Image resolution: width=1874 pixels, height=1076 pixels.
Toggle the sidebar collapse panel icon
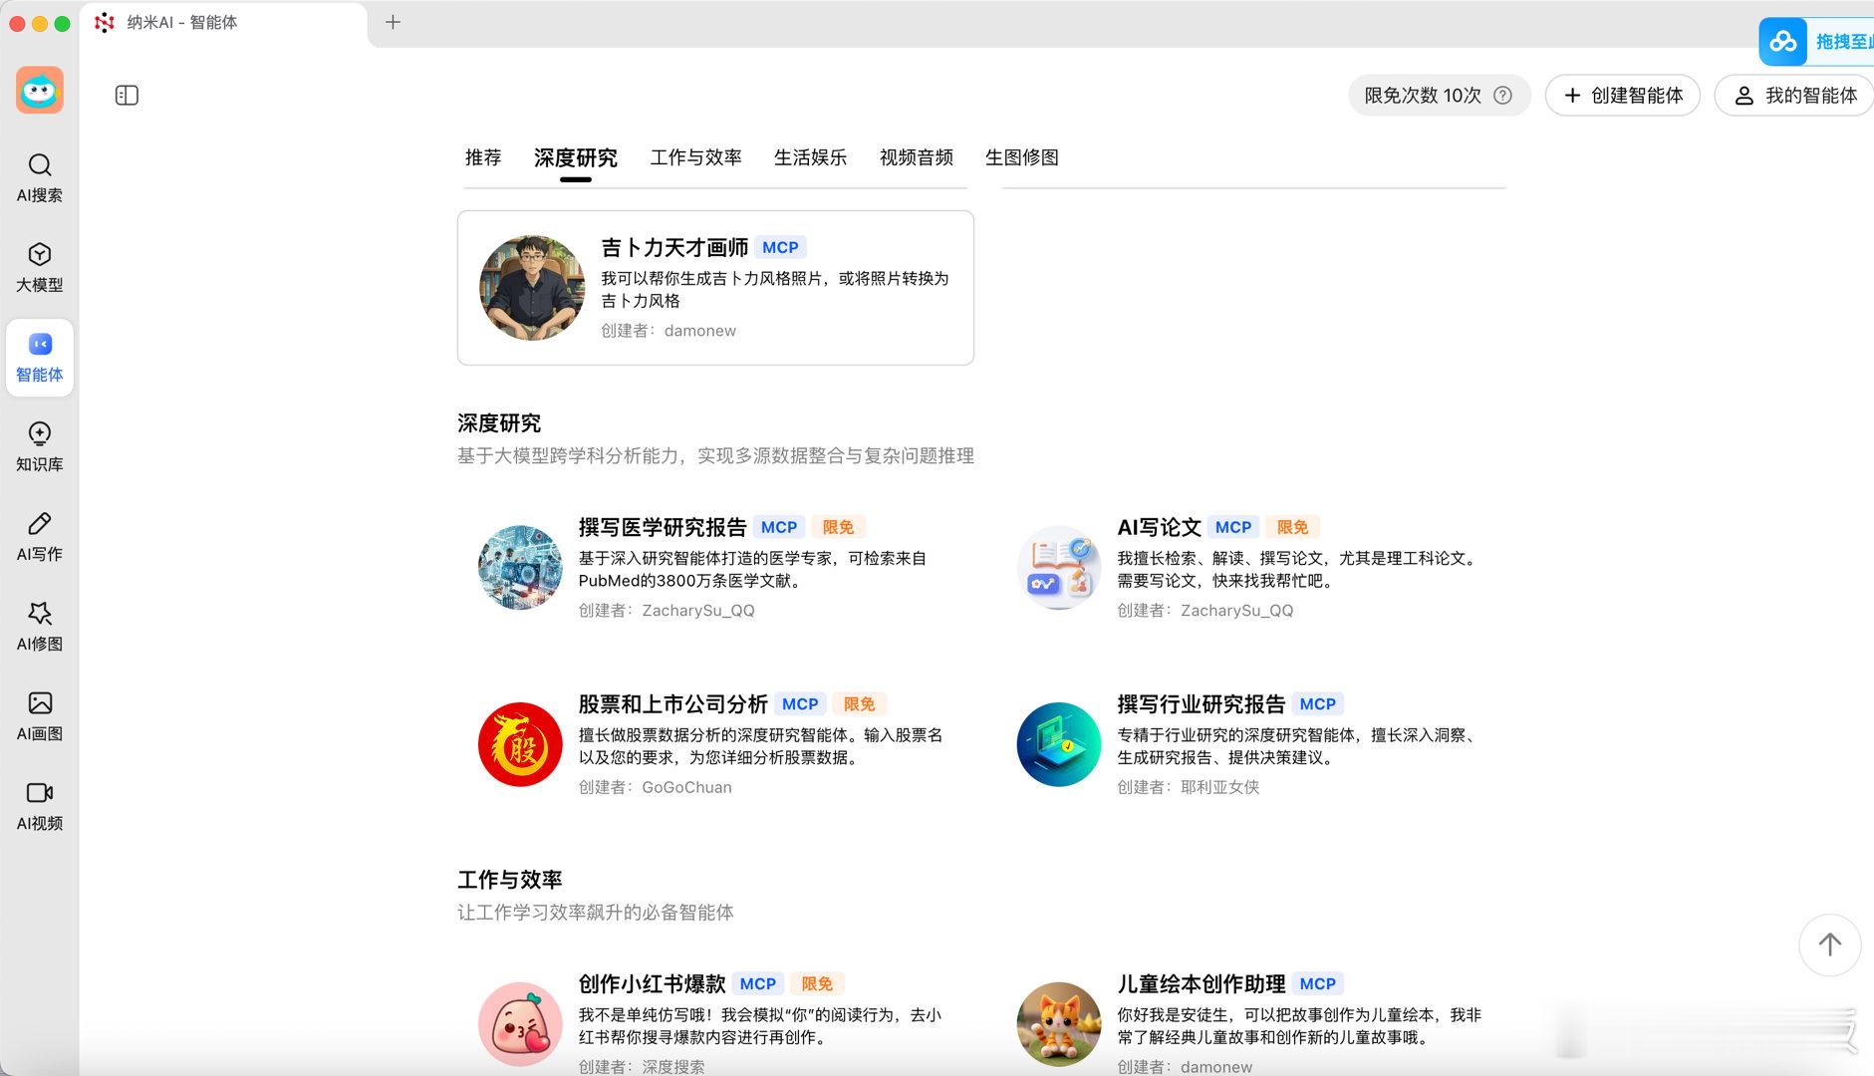coord(127,95)
